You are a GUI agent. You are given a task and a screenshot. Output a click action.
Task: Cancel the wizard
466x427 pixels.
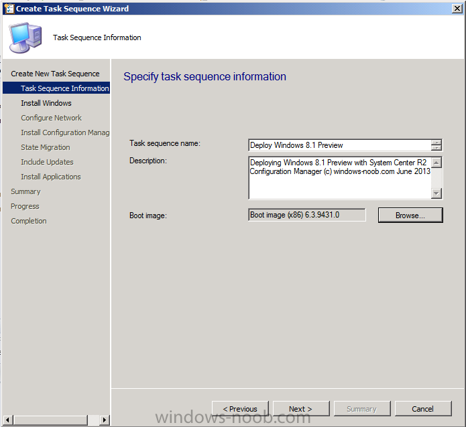(423, 409)
